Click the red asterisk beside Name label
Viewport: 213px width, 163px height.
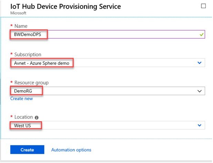(11, 26)
